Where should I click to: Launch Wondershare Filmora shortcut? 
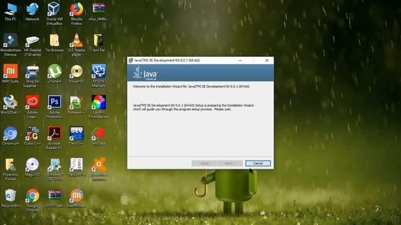(11, 44)
